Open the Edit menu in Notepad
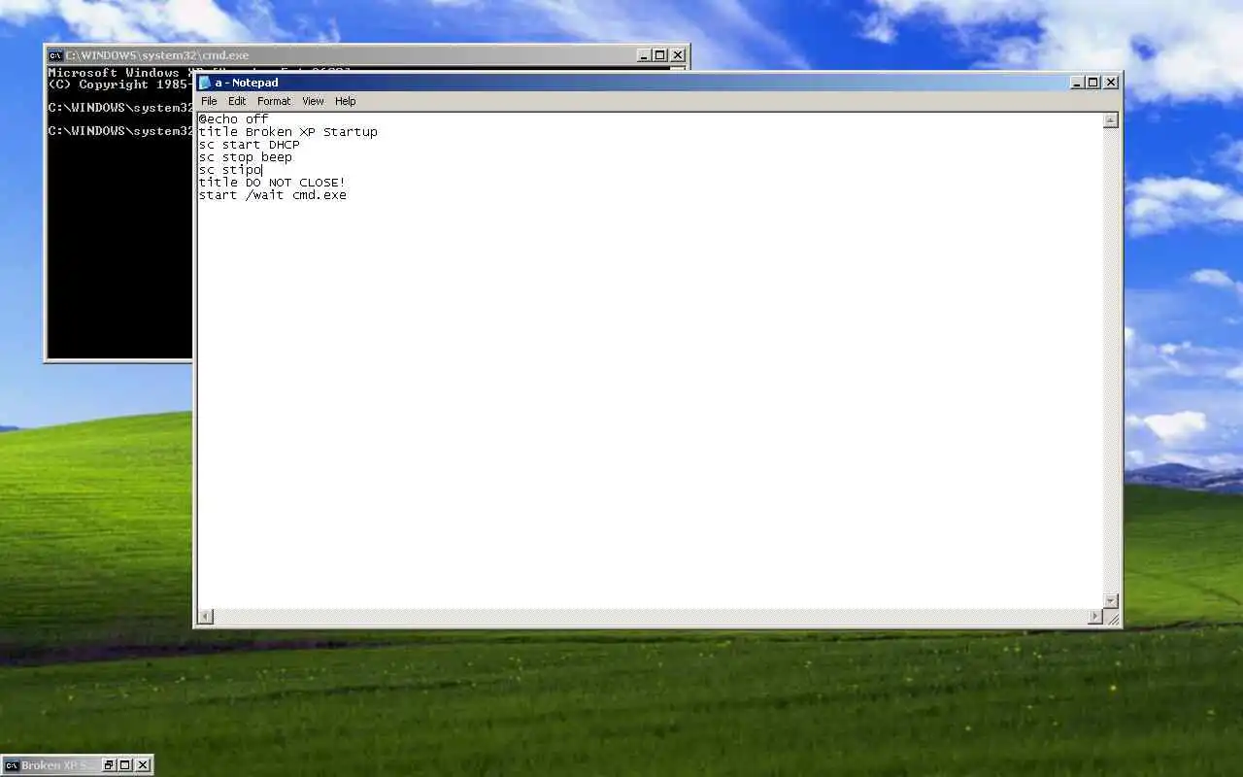The image size is (1243, 777). click(x=237, y=101)
